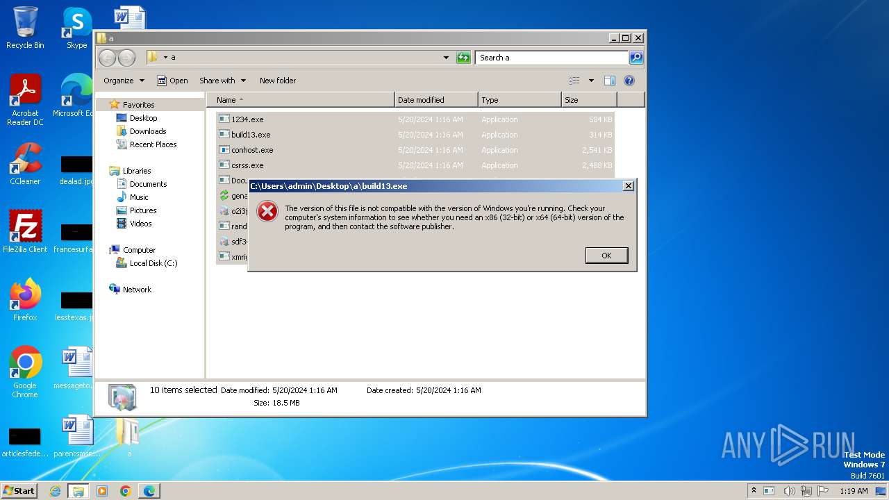Open Google Chrome desktop shortcut
This screenshot has height=500, width=889.
coord(25,372)
